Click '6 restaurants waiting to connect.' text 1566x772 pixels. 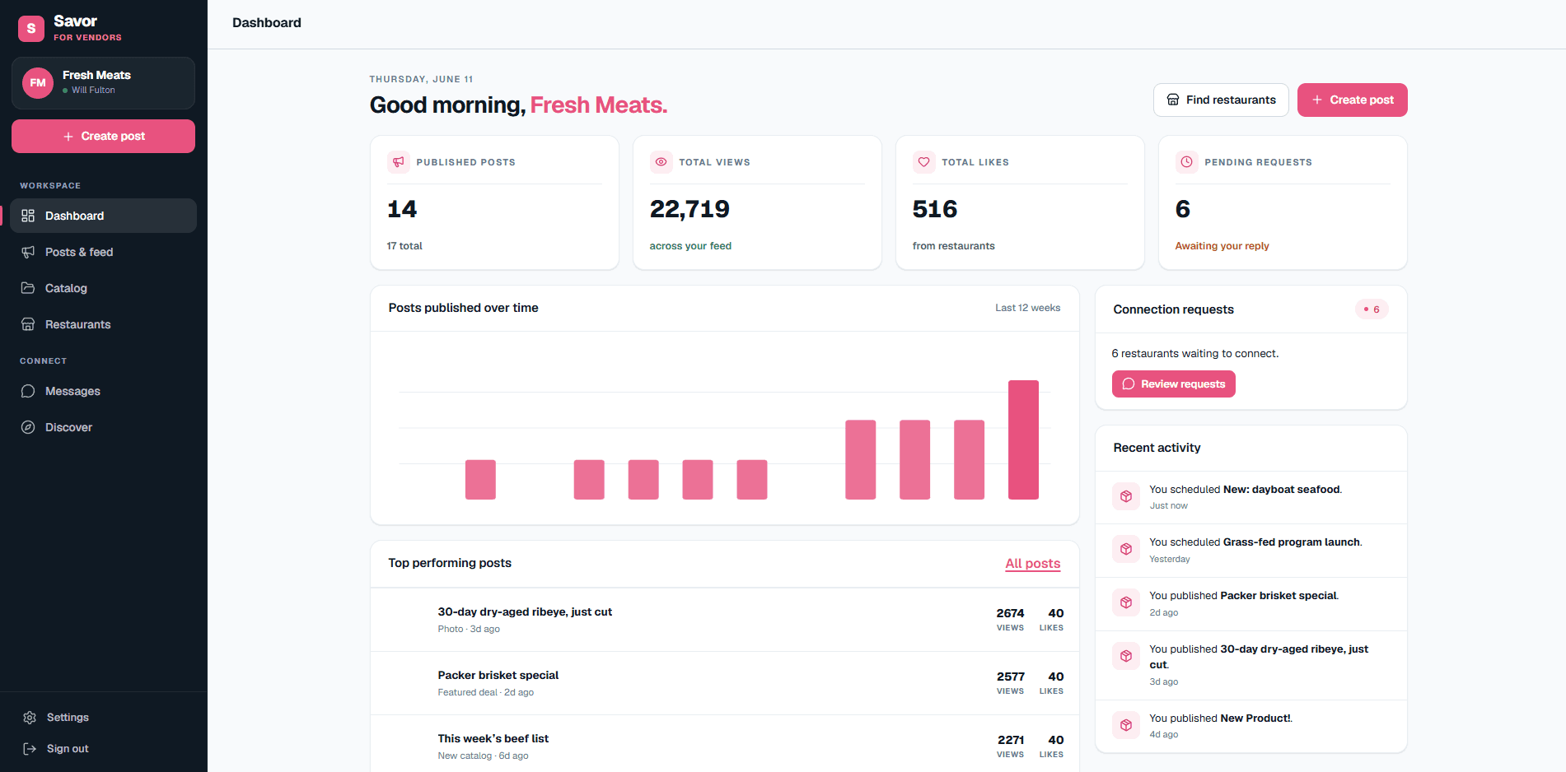tap(1195, 354)
